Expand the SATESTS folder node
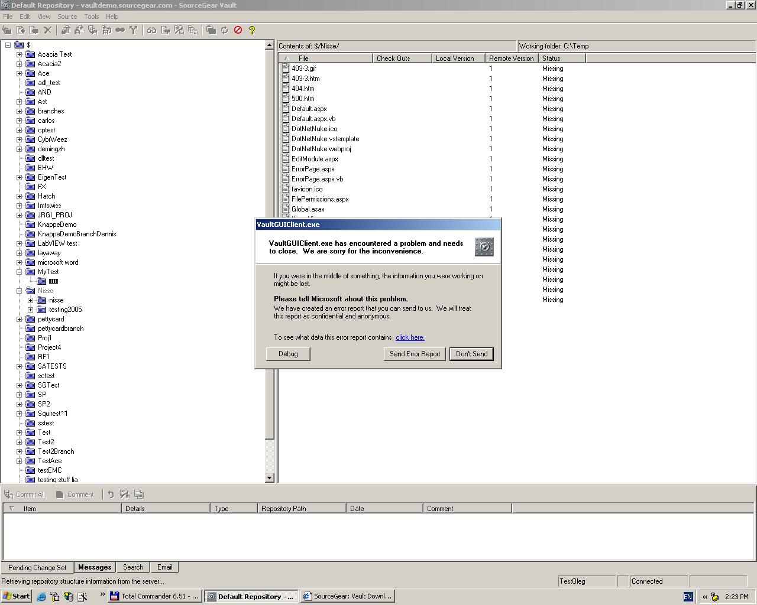Screen dimensions: 757x605 pyautogui.click(x=19, y=366)
